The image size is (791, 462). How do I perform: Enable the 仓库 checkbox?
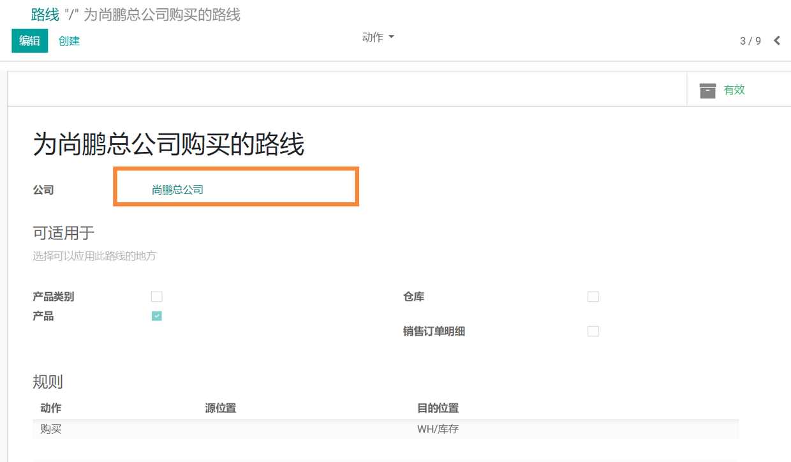[x=593, y=297]
